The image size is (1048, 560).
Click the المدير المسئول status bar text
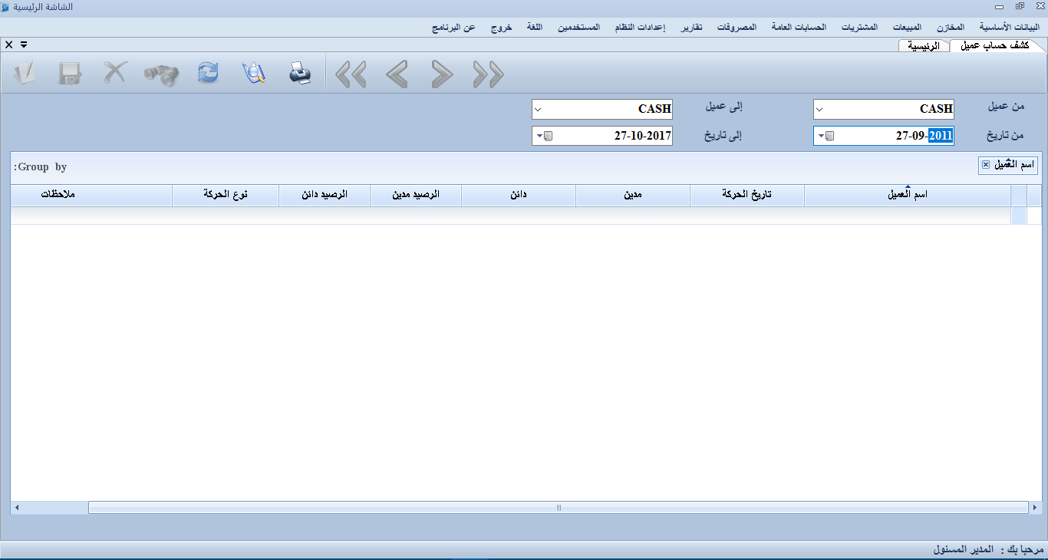[964, 550]
